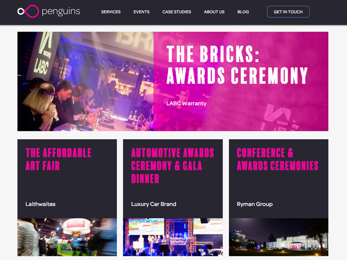347x260 pixels.
Task: Open The Bricks: Awards Ceremony headline
Action: point(237,64)
